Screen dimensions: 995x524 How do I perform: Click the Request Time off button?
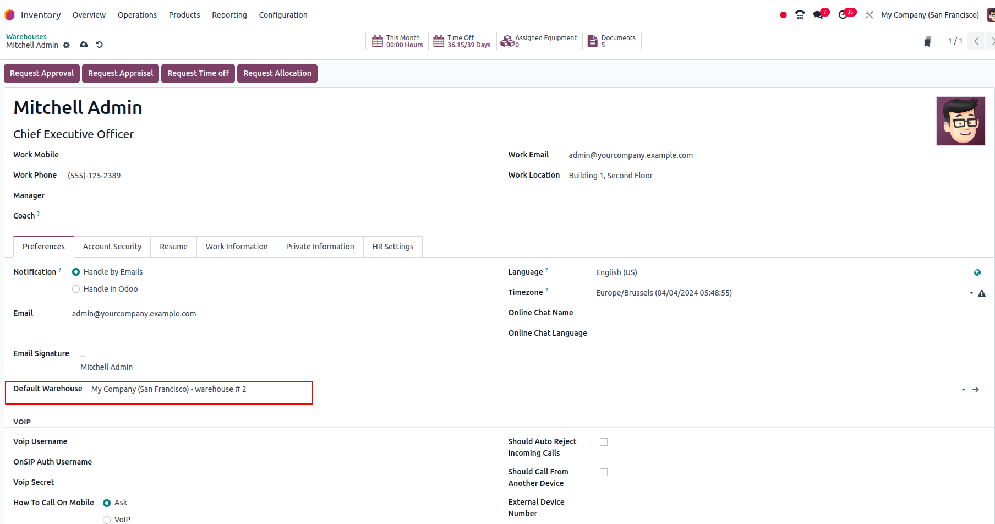pyautogui.click(x=198, y=73)
